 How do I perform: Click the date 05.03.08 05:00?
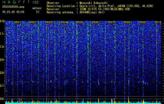(13, 12)
